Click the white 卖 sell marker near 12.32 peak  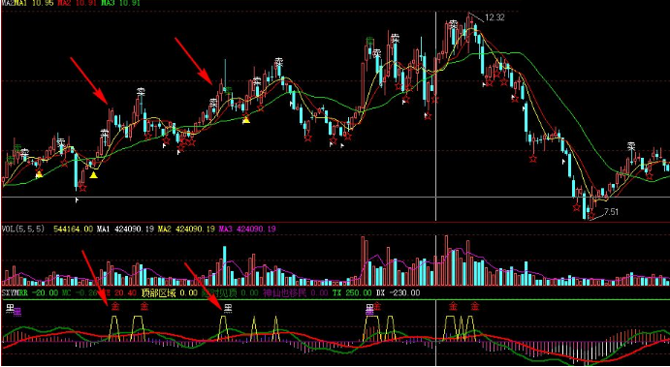pyautogui.click(x=453, y=24)
